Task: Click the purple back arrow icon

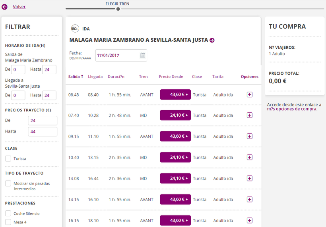Action: click(5, 7)
